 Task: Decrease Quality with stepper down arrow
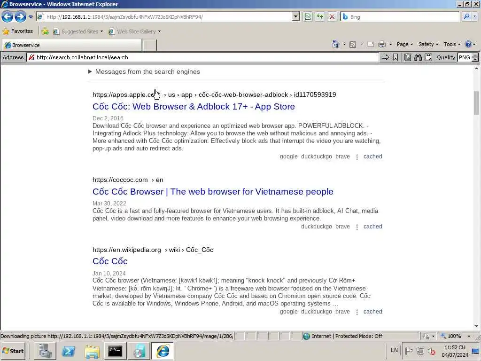tap(475, 60)
